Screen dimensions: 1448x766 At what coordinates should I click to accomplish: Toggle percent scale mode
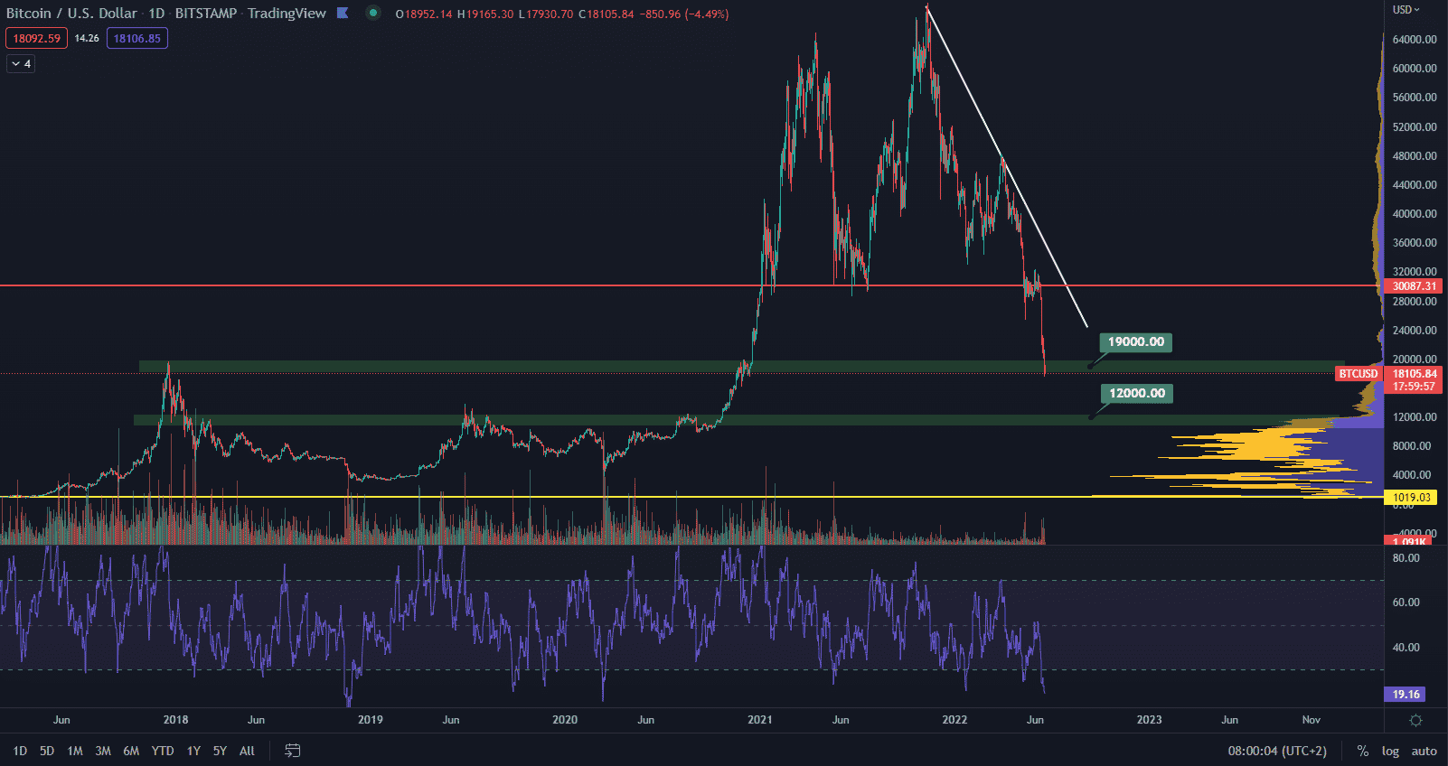click(1362, 751)
